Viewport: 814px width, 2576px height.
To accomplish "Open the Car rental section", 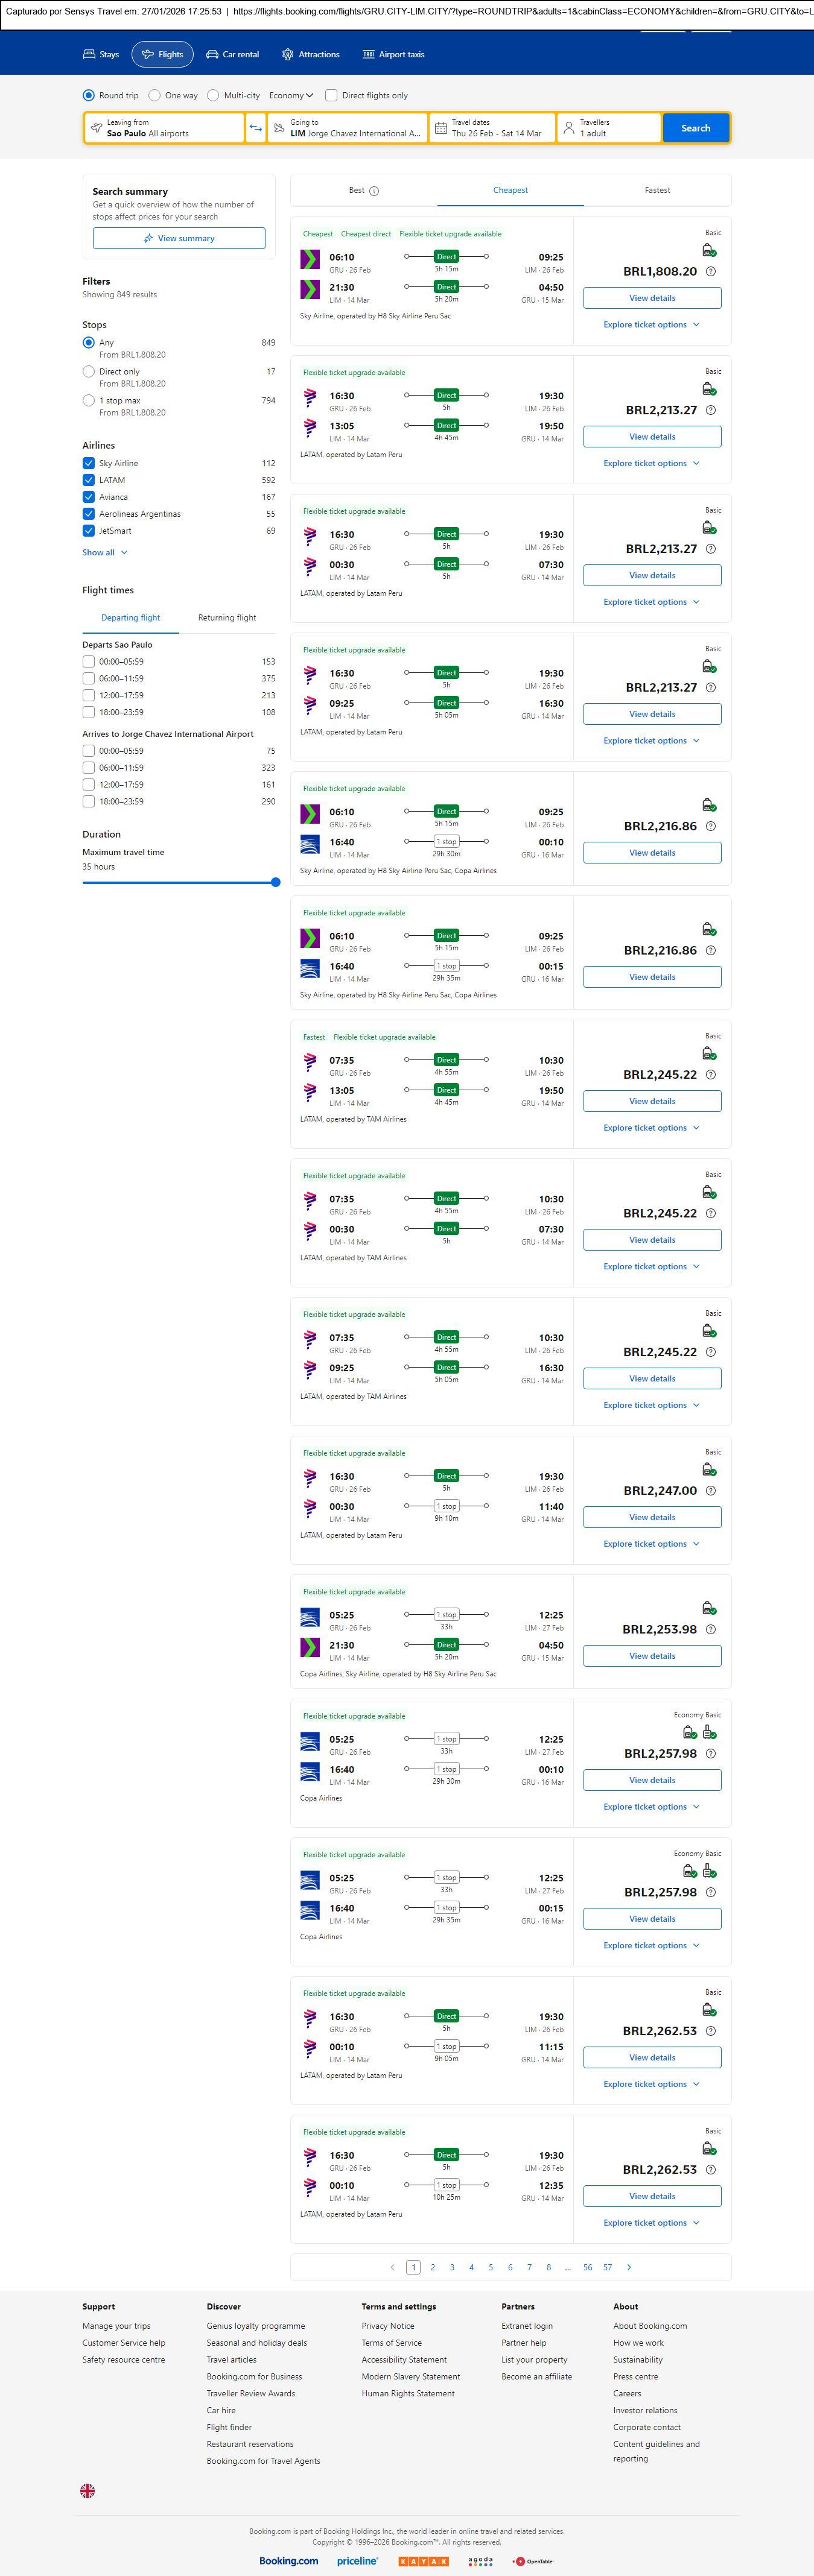I will (x=232, y=55).
